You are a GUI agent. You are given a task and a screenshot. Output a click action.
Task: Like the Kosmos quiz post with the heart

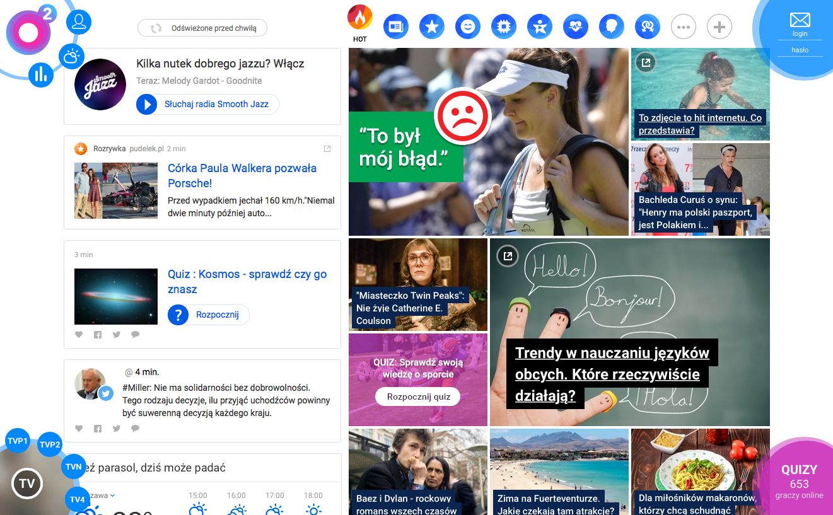pos(79,334)
